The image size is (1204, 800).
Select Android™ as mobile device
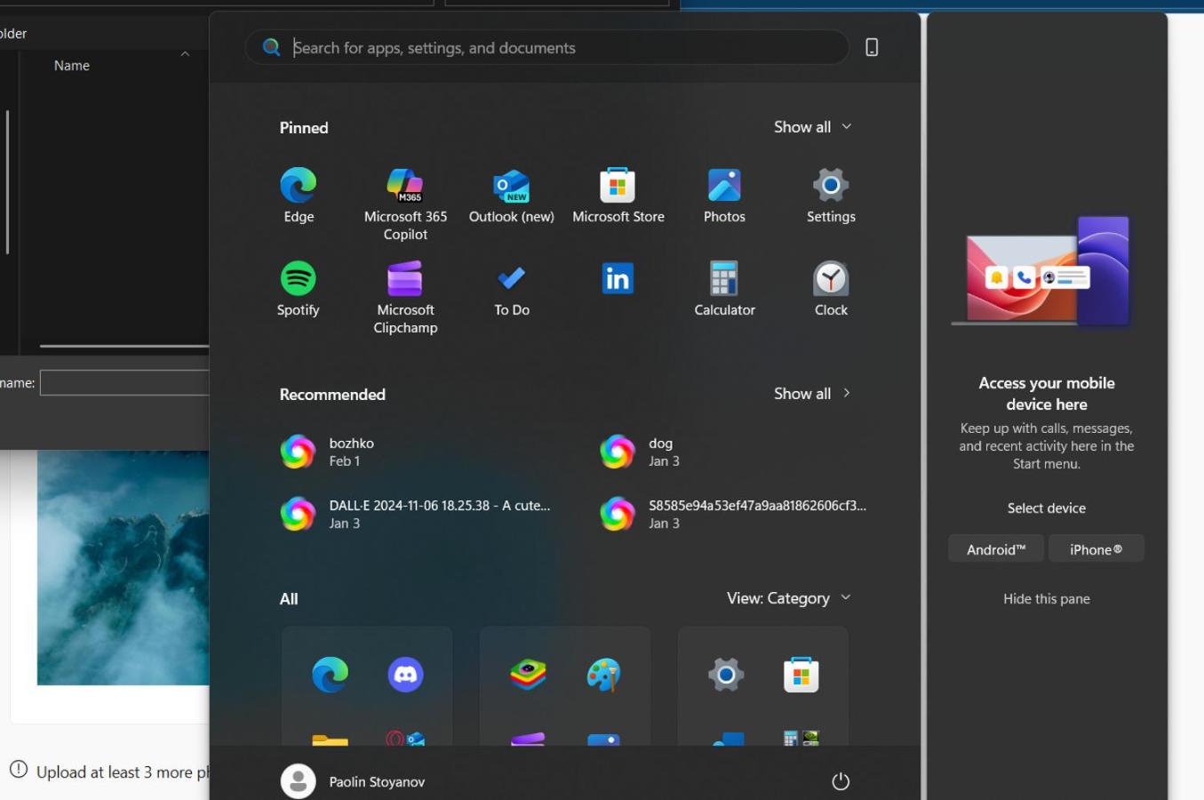tap(996, 549)
